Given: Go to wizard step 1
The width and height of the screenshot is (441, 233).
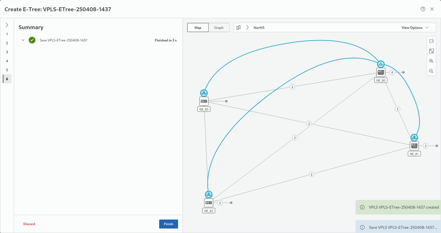Looking at the screenshot, I should (7, 34).
